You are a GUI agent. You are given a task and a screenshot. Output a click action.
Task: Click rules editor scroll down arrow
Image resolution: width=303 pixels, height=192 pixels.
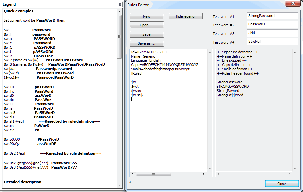click(x=210, y=169)
